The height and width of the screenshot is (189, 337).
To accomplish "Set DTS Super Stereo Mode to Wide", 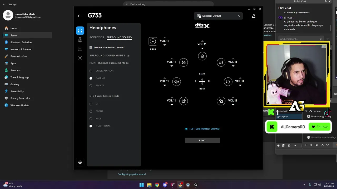I will [x=91, y=119].
